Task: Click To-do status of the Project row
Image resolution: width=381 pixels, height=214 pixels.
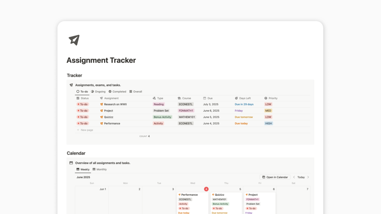Action: click(x=83, y=111)
